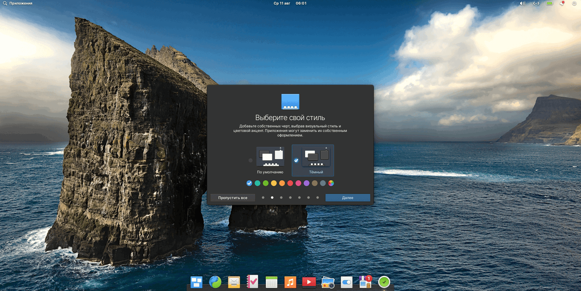The width and height of the screenshot is (581, 291).
Task: Click the magnifier icon beside Приложения
Action: [5, 3]
